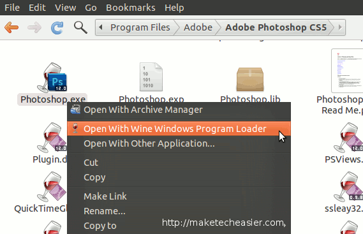Navigate to Adobe folder in path bar

point(198,27)
